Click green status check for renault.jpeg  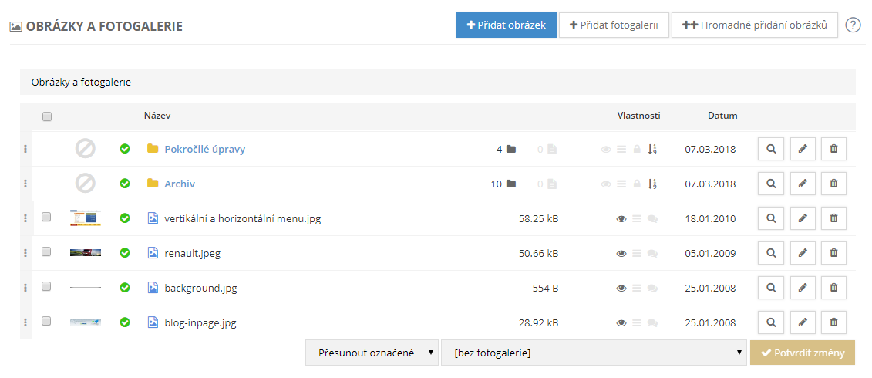pos(125,253)
